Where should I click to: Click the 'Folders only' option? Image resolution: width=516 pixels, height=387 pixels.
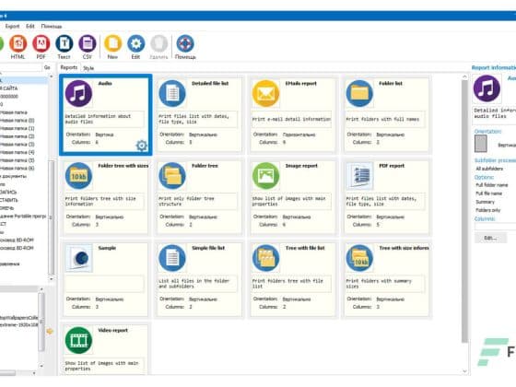click(x=488, y=210)
